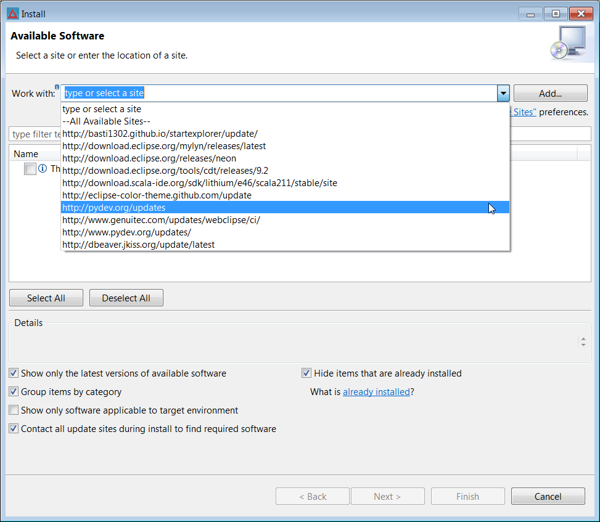Image resolution: width=600 pixels, height=522 pixels.
Task: Select the CDT releases 9.2 site
Action: point(285,171)
